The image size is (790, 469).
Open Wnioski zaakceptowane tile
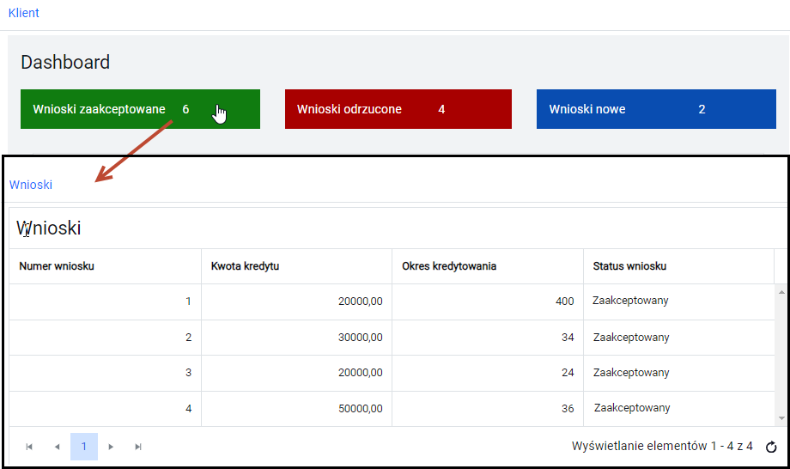coord(140,109)
